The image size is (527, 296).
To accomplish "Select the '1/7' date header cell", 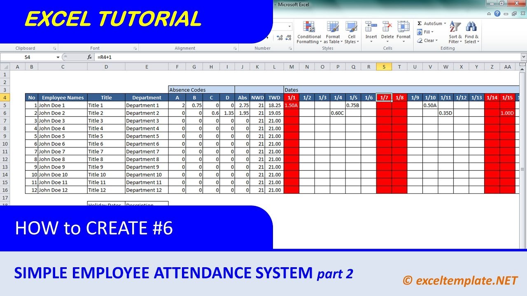I will (x=384, y=97).
